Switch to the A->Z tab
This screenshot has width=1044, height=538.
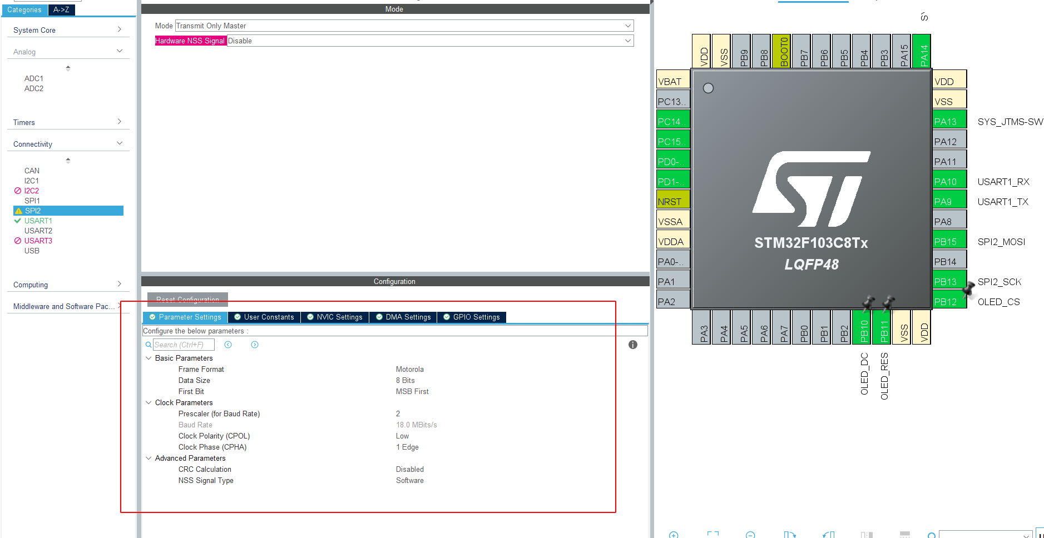pos(62,10)
